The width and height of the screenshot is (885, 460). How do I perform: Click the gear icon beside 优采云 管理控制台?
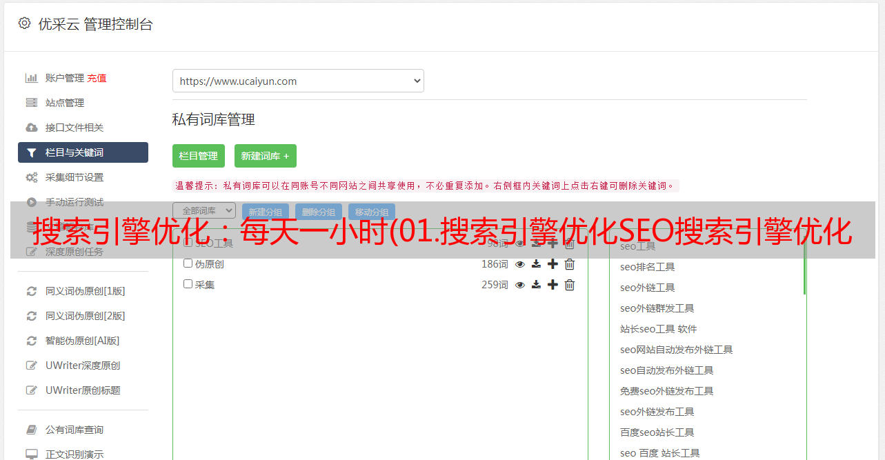25,23
